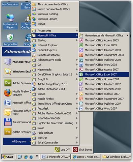Screen dimensions: 133x162
Task: Open the All Programs menu
Action: pos(17,141)
